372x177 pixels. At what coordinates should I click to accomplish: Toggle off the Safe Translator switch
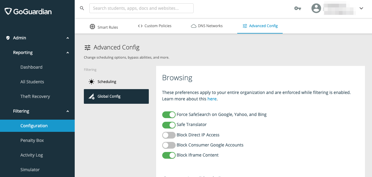coord(169,125)
